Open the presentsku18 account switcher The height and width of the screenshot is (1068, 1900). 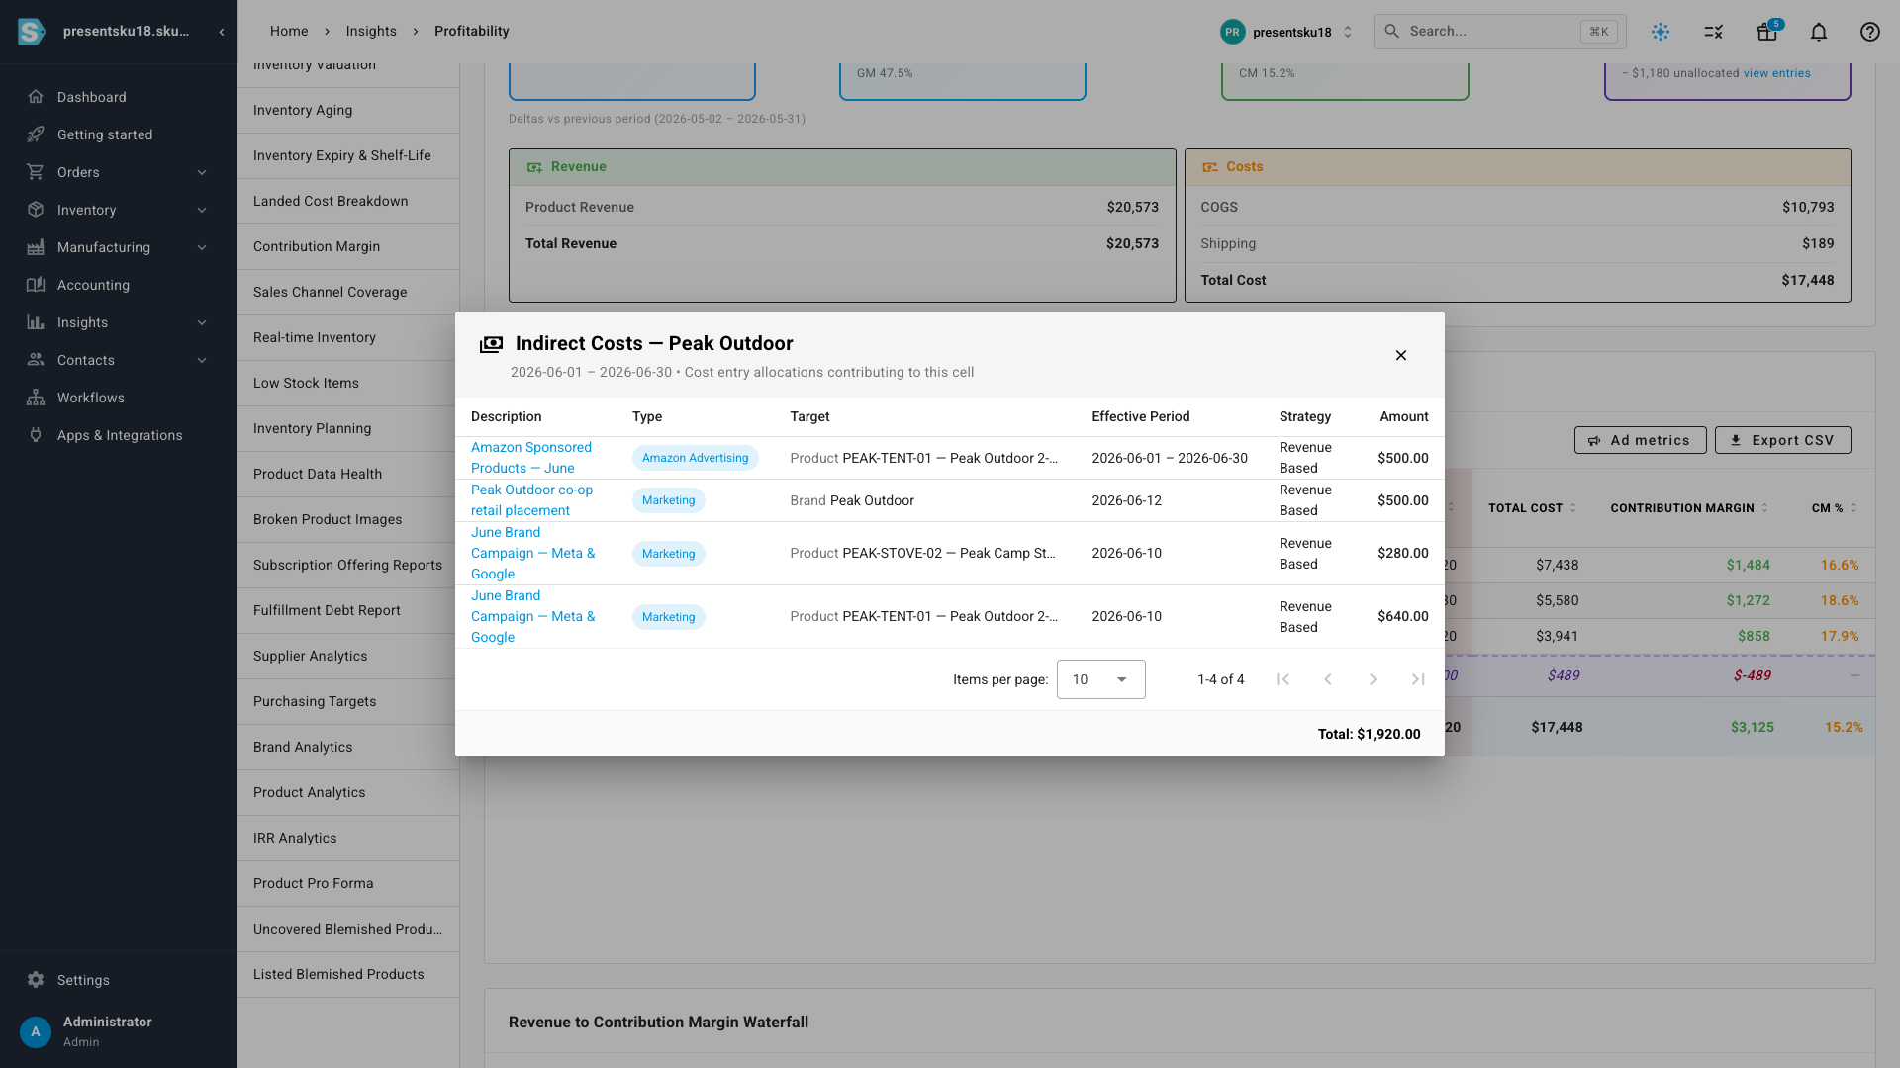1286,32
